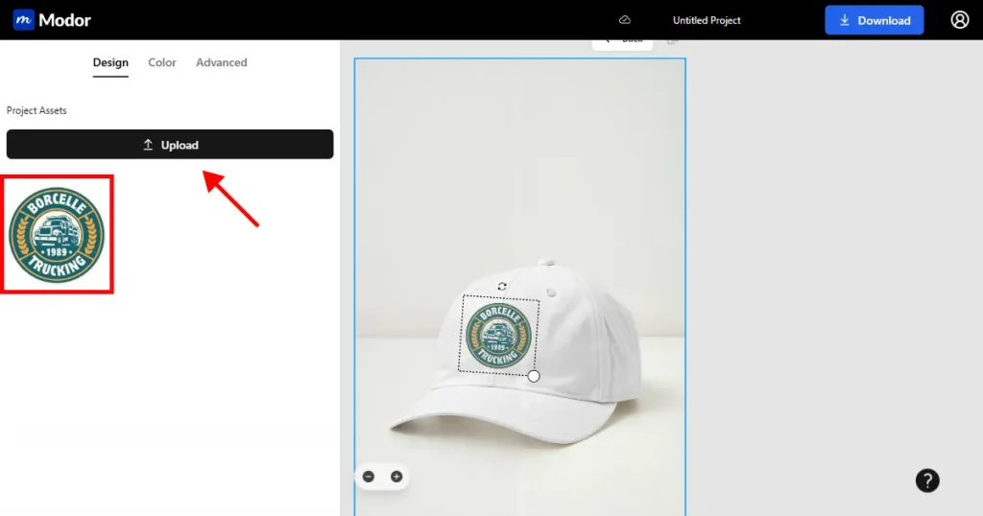
Task: Click the Modor brand name text
Action: pos(64,20)
